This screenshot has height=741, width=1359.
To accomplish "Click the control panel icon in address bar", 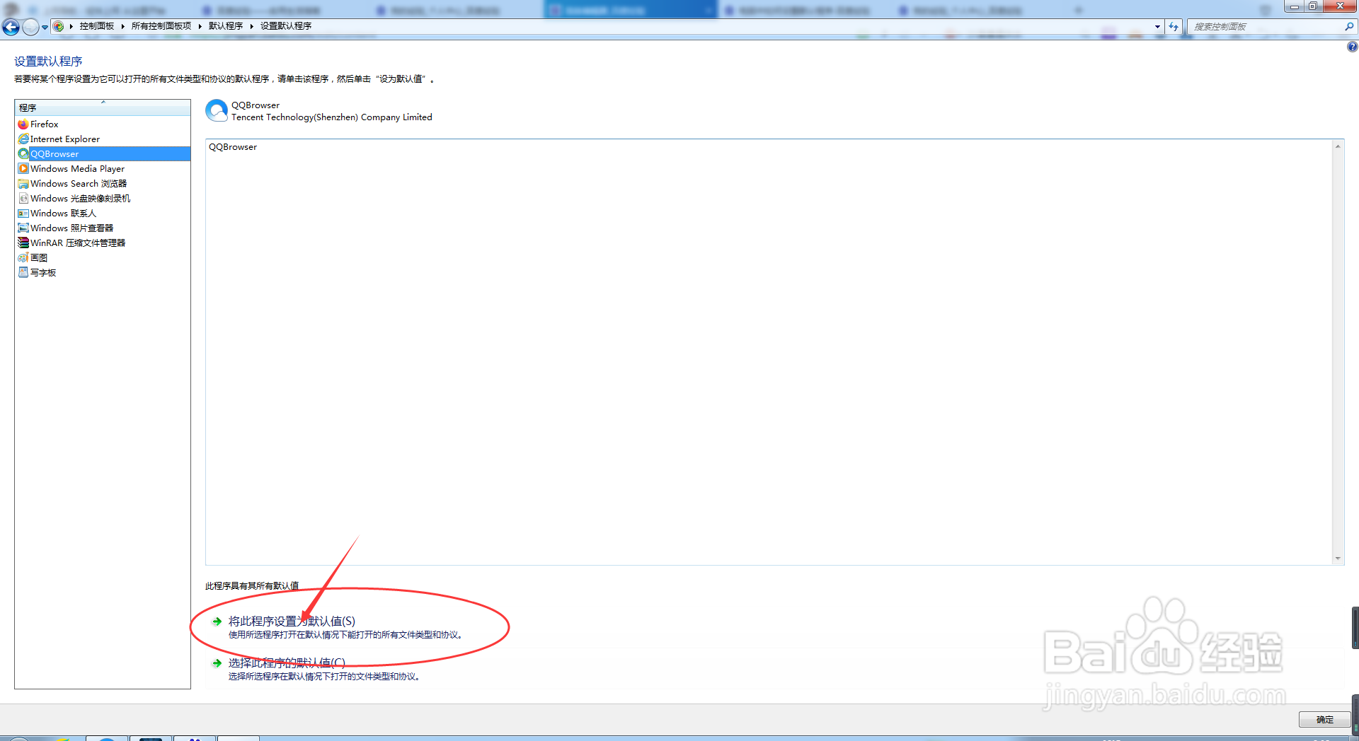I will (x=59, y=26).
